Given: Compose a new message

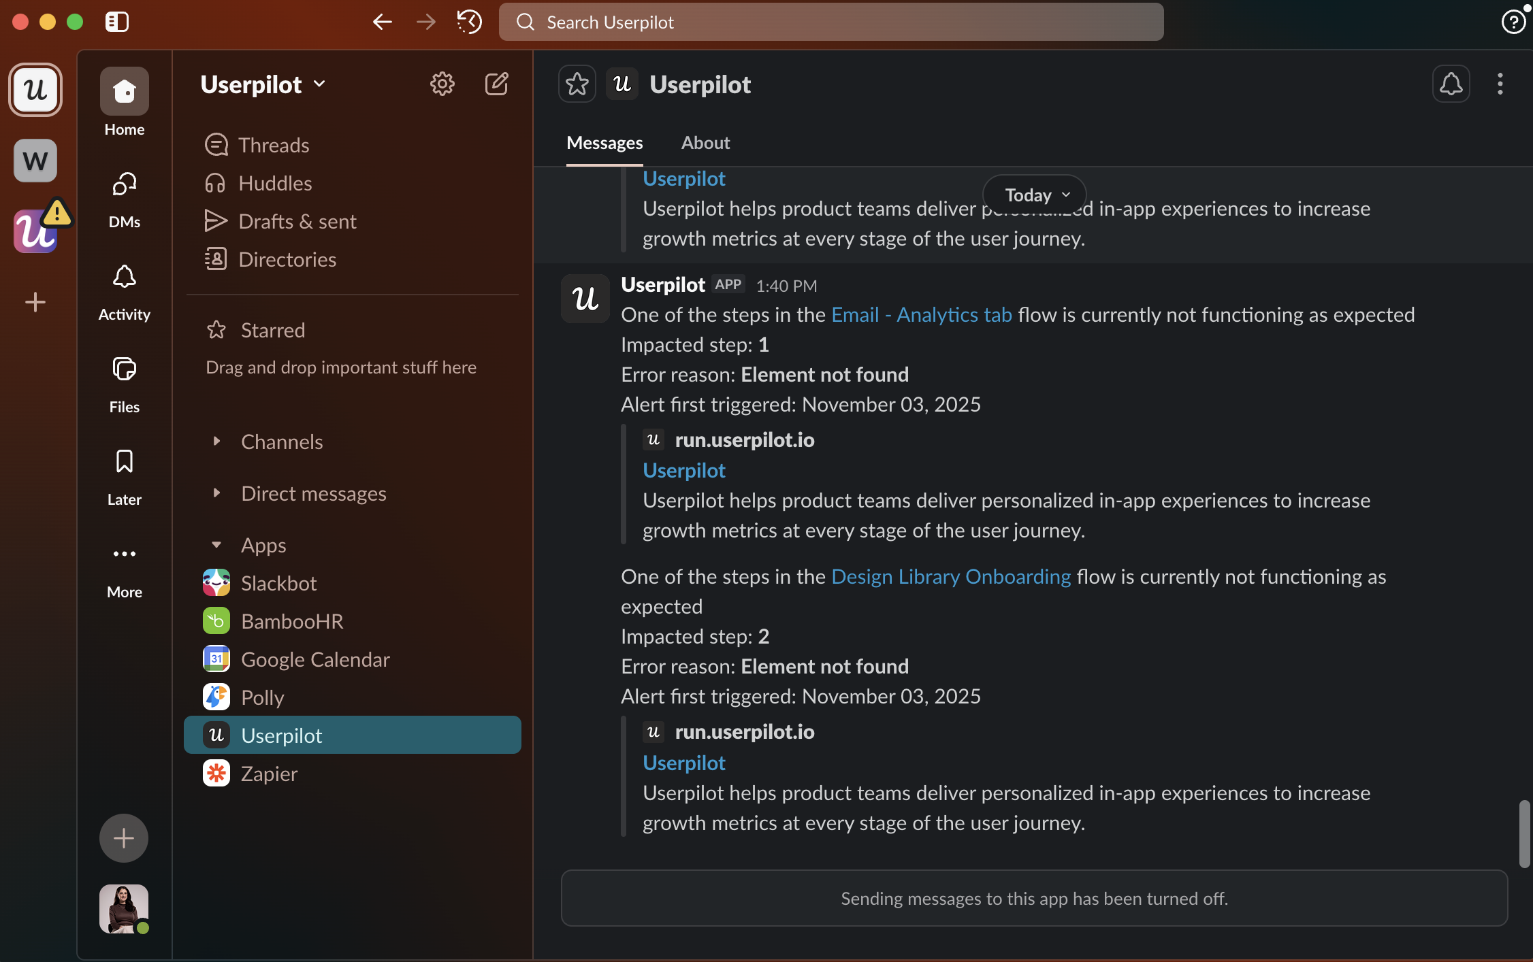Looking at the screenshot, I should click(496, 84).
